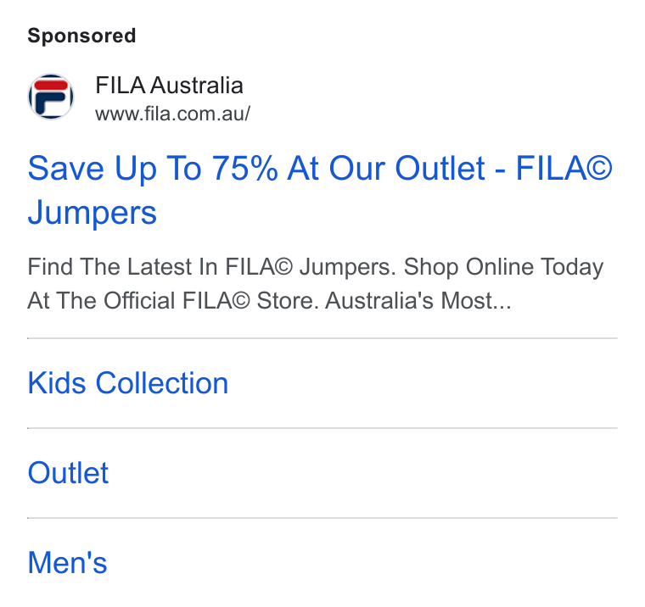Click the Sponsored label
The image size is (645, 607).
tap(81, 36)
